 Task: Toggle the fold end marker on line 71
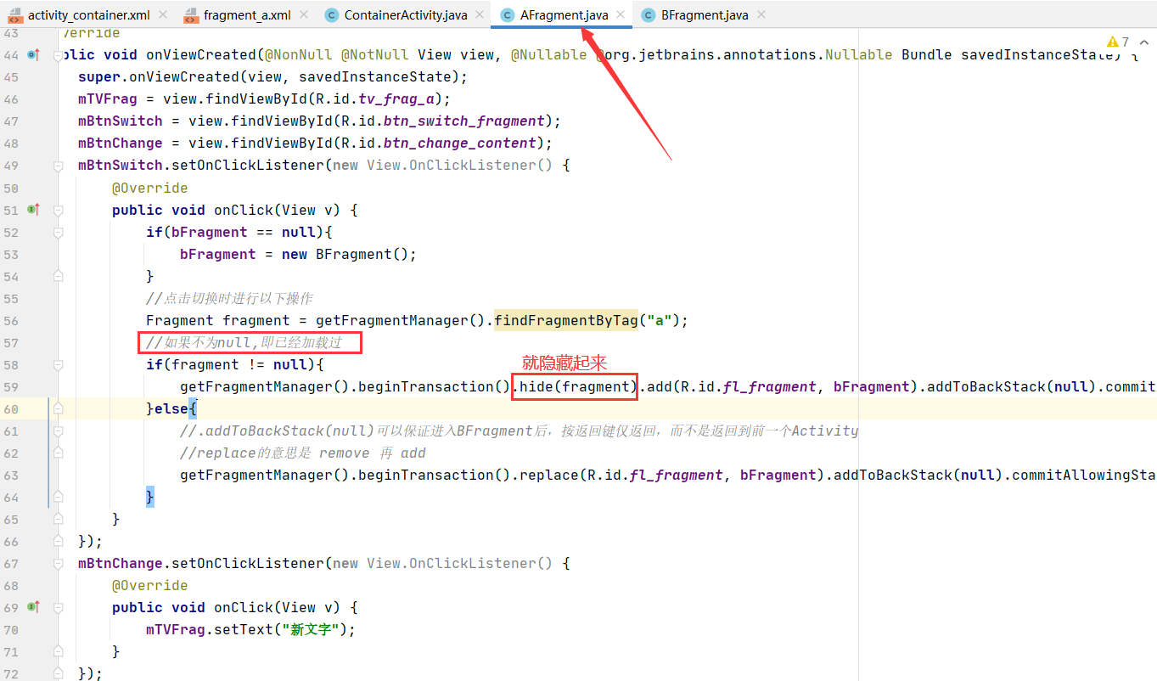[58, 650]
